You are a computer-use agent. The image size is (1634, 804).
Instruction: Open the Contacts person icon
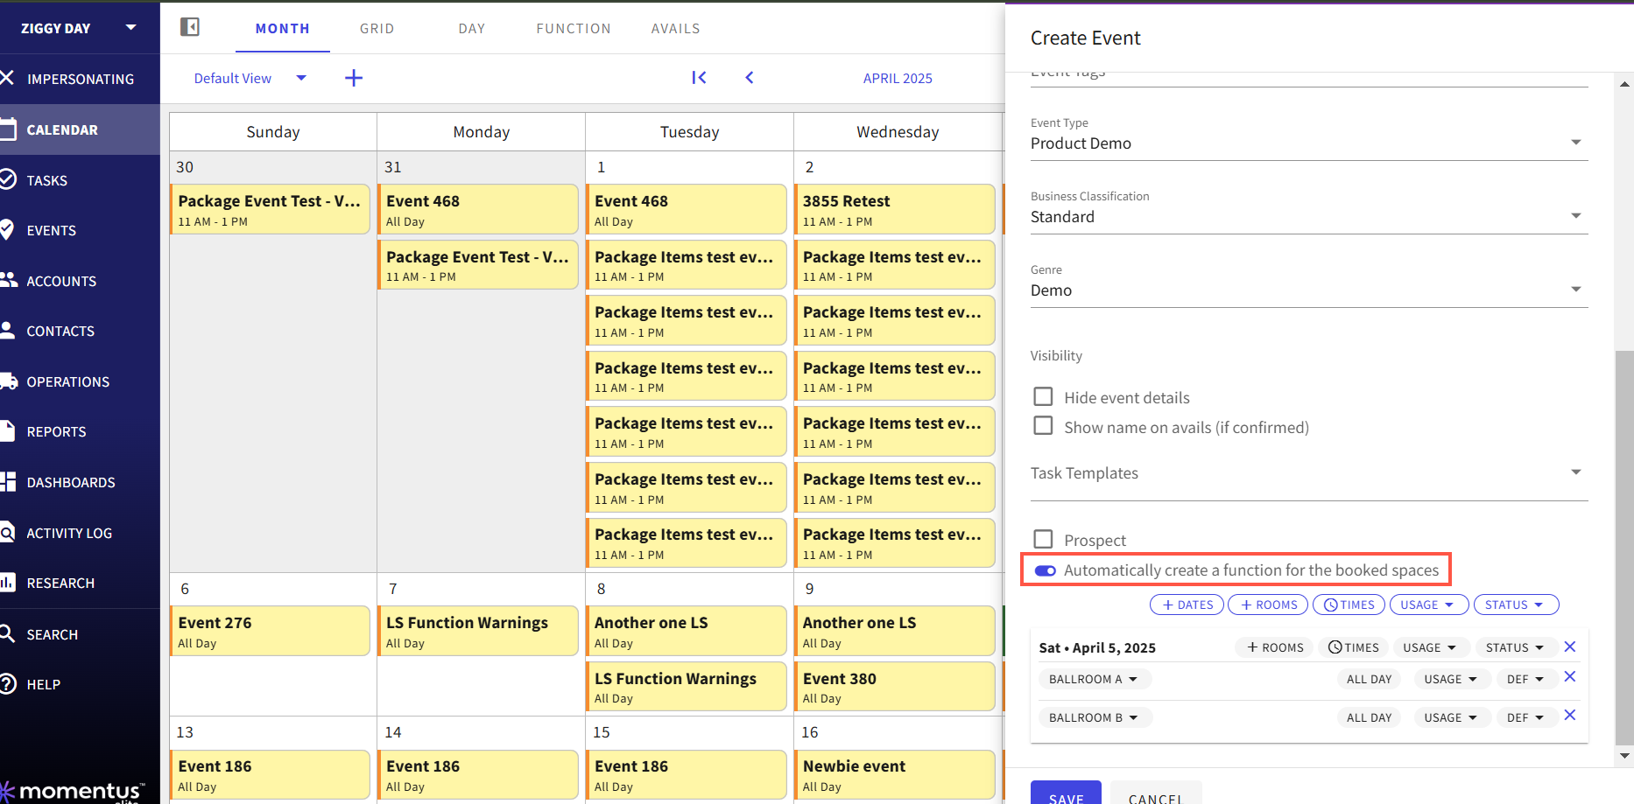tap(7, 330)
